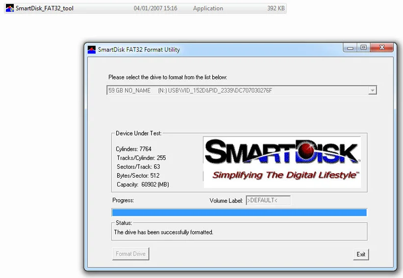Click the Application file type text
403x278 pixels.
tap(208, 8)
